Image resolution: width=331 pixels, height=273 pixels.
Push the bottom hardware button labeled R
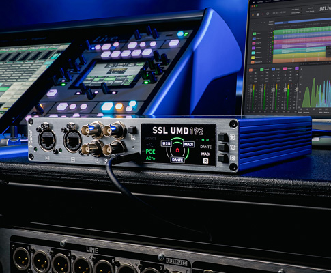[223, 158]
